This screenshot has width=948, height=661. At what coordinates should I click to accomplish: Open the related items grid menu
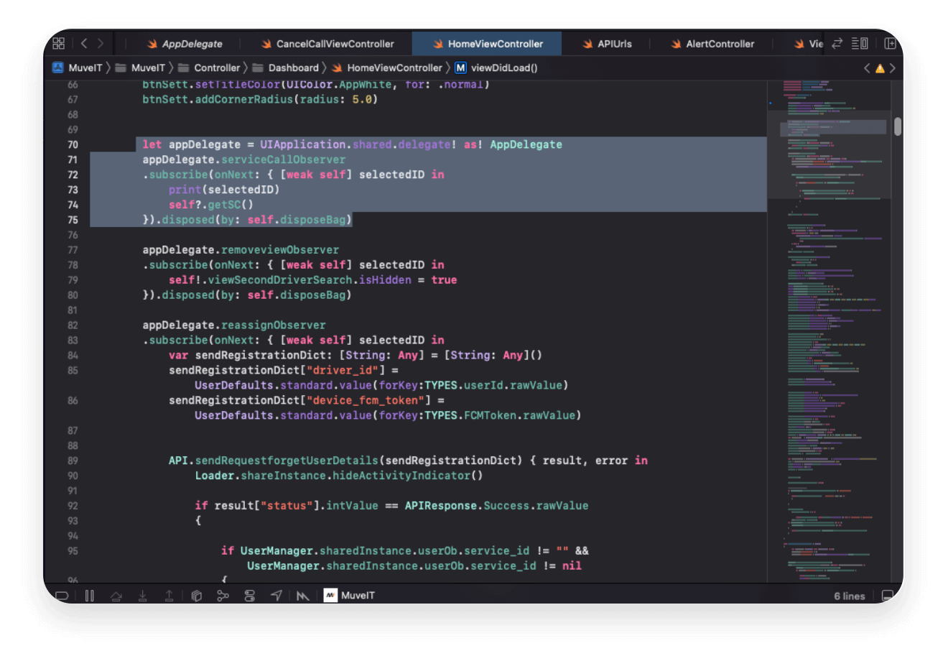(59, 44)
